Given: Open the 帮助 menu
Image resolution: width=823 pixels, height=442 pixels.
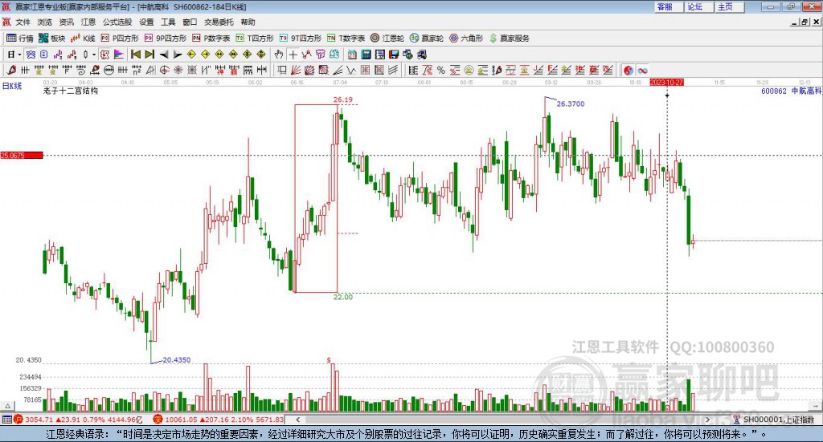Looking at the screenshot, I should coord(248,22).
